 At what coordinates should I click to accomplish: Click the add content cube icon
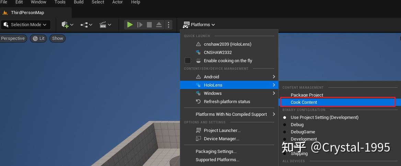click(x=65, y=25)
